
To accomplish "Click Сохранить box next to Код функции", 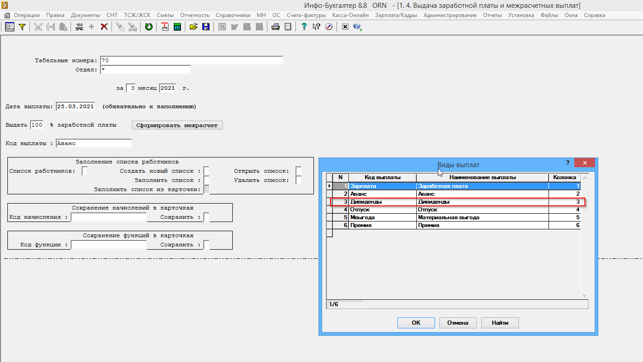I will (x=206, y=245).
